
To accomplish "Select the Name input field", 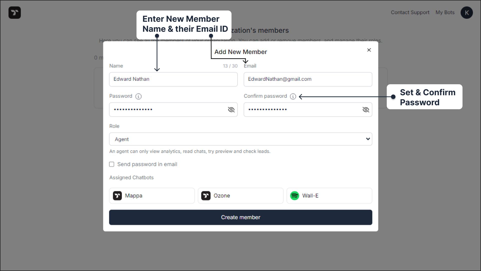I will tap(173, 79).
